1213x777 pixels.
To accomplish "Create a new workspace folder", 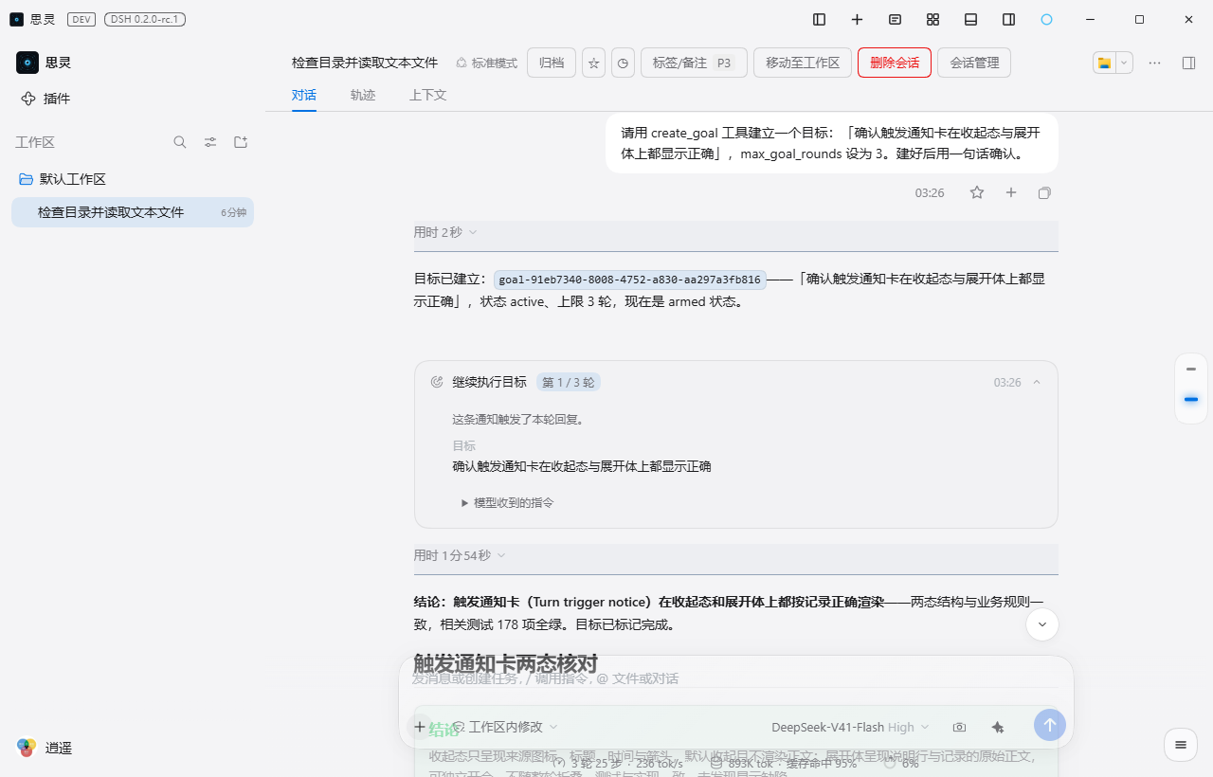I will point(241,142).
